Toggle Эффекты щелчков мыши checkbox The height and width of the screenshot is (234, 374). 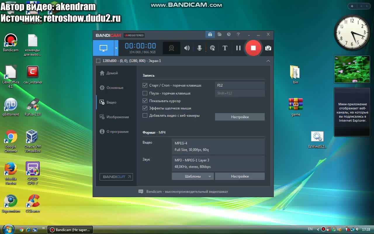pos(145,108)
